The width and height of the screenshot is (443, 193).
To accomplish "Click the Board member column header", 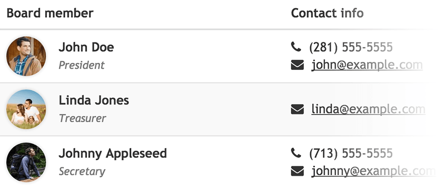I will coord(50,13).
